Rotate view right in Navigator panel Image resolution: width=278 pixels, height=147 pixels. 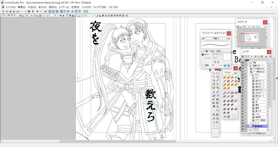pos(256,27)
